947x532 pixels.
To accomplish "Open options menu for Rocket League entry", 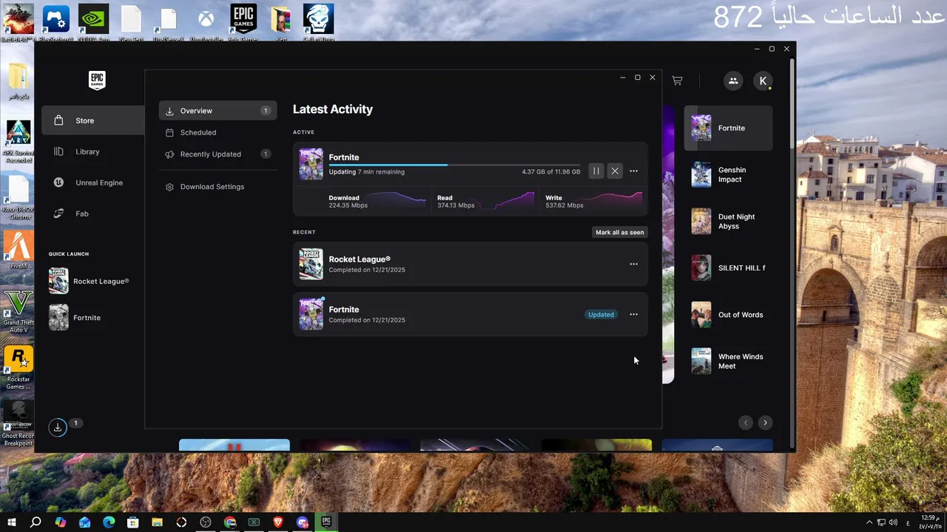I will [633, 264].
